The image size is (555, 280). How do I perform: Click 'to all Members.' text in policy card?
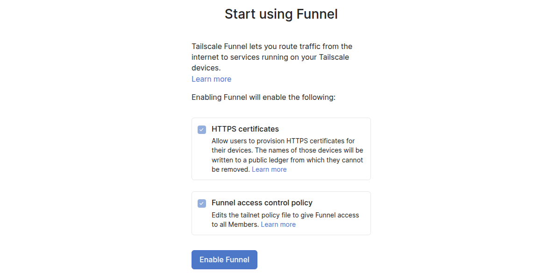click(235, 224)
